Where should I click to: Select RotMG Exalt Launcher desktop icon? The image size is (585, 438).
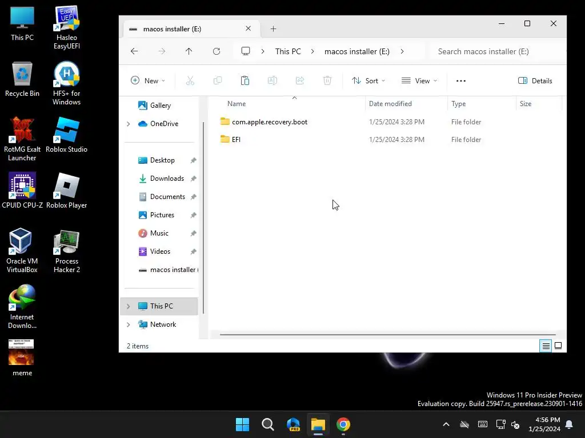coord(22,139)
